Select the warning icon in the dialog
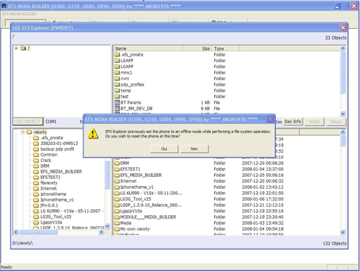 (x=93, y=133)
